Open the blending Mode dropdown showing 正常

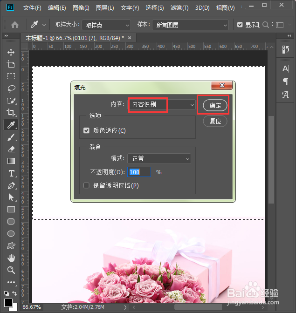tap(159, 159)
